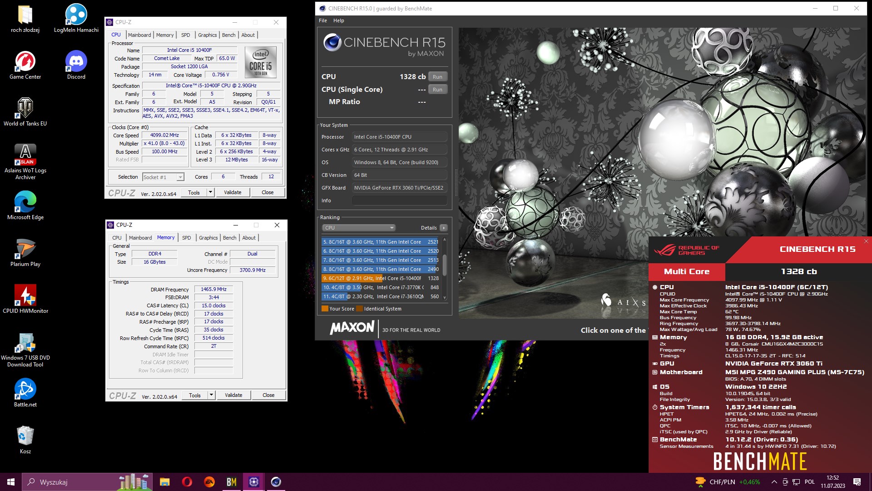Viewport: 872px width, 491px height.
Task: Close the BenchMate result overlay
Action: pos(866,241)
